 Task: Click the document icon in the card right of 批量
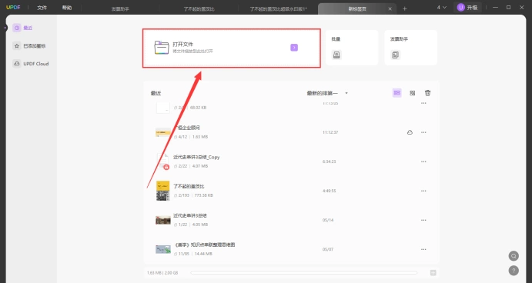pyautogui.click(x=395, y=55)
